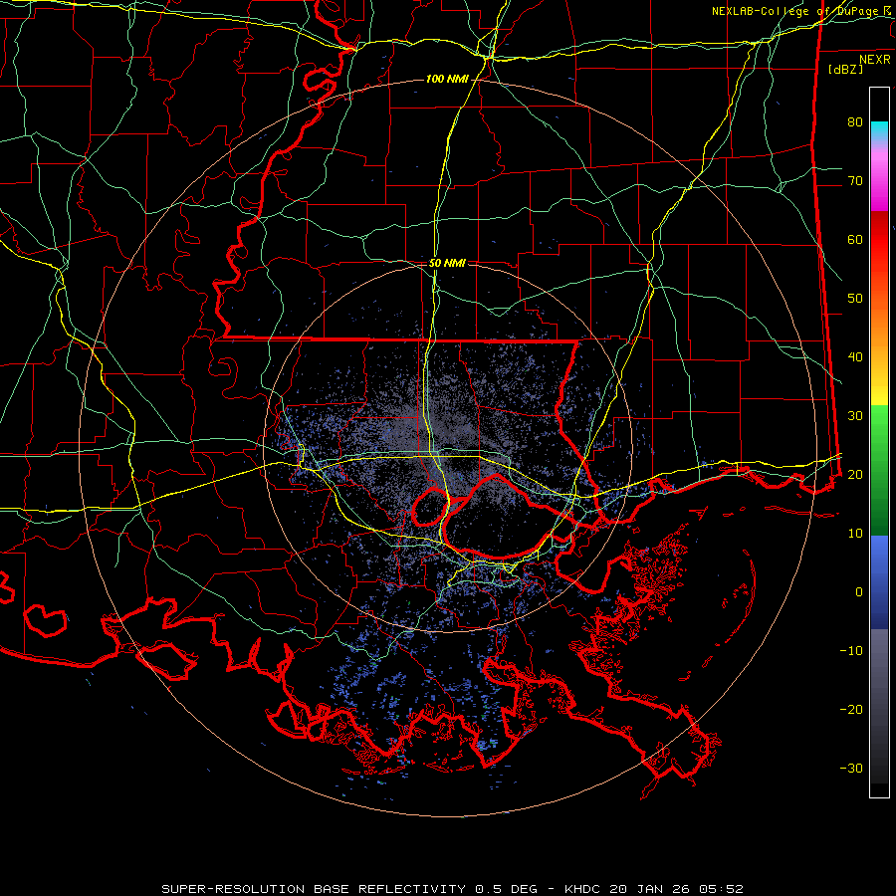Click the 60 value on the dBZ scale
The height and width of the screenshot is (896, 896).
click(855, 239)
